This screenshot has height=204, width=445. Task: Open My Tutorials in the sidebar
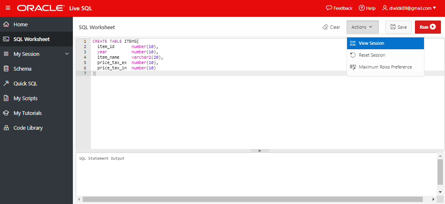[x=36, y=113]
